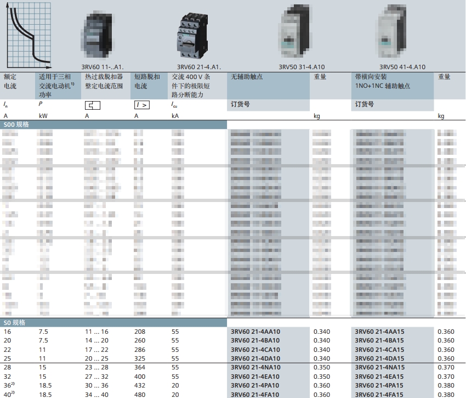Screen dimensions: 466x398
Task: Select order number 3RV60 21-4DA10
Action: [x=255, y=358]
